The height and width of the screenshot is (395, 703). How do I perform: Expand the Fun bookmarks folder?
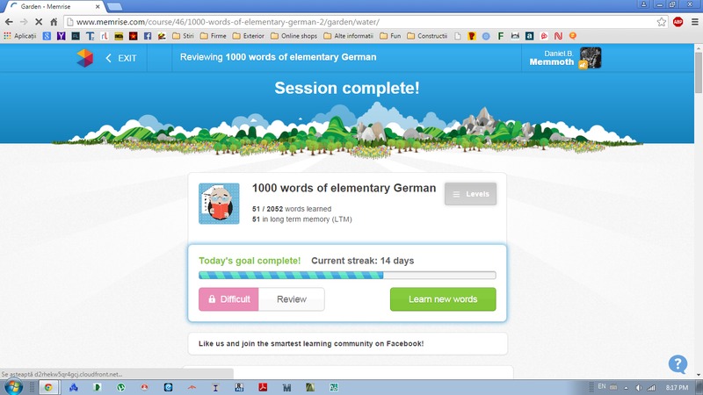click(x=390, y=36)
